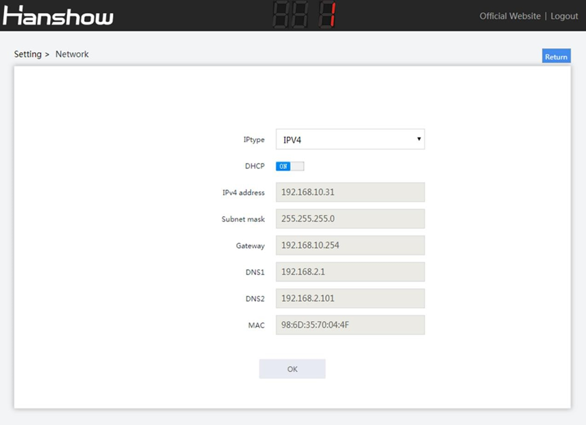Image resolution: width=586 pixels, height=425 pixels.
Task: Click the Network breadcrumb label
Action: [72, 54]
